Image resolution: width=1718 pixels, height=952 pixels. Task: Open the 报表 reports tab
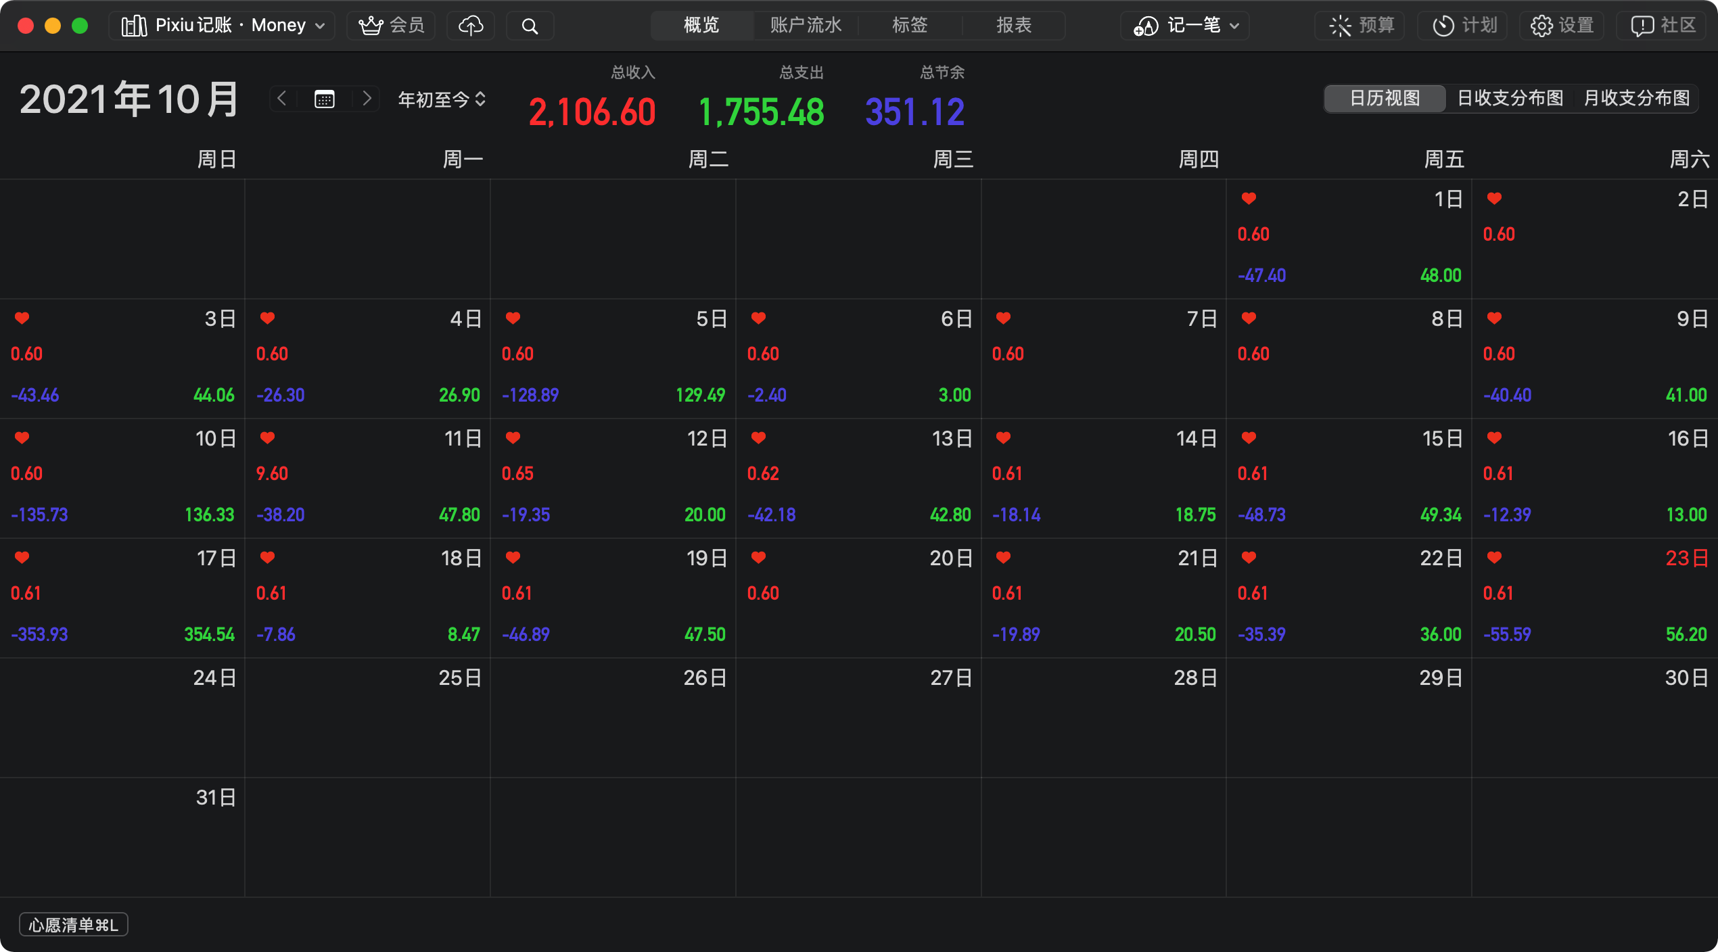[1014, 26]
